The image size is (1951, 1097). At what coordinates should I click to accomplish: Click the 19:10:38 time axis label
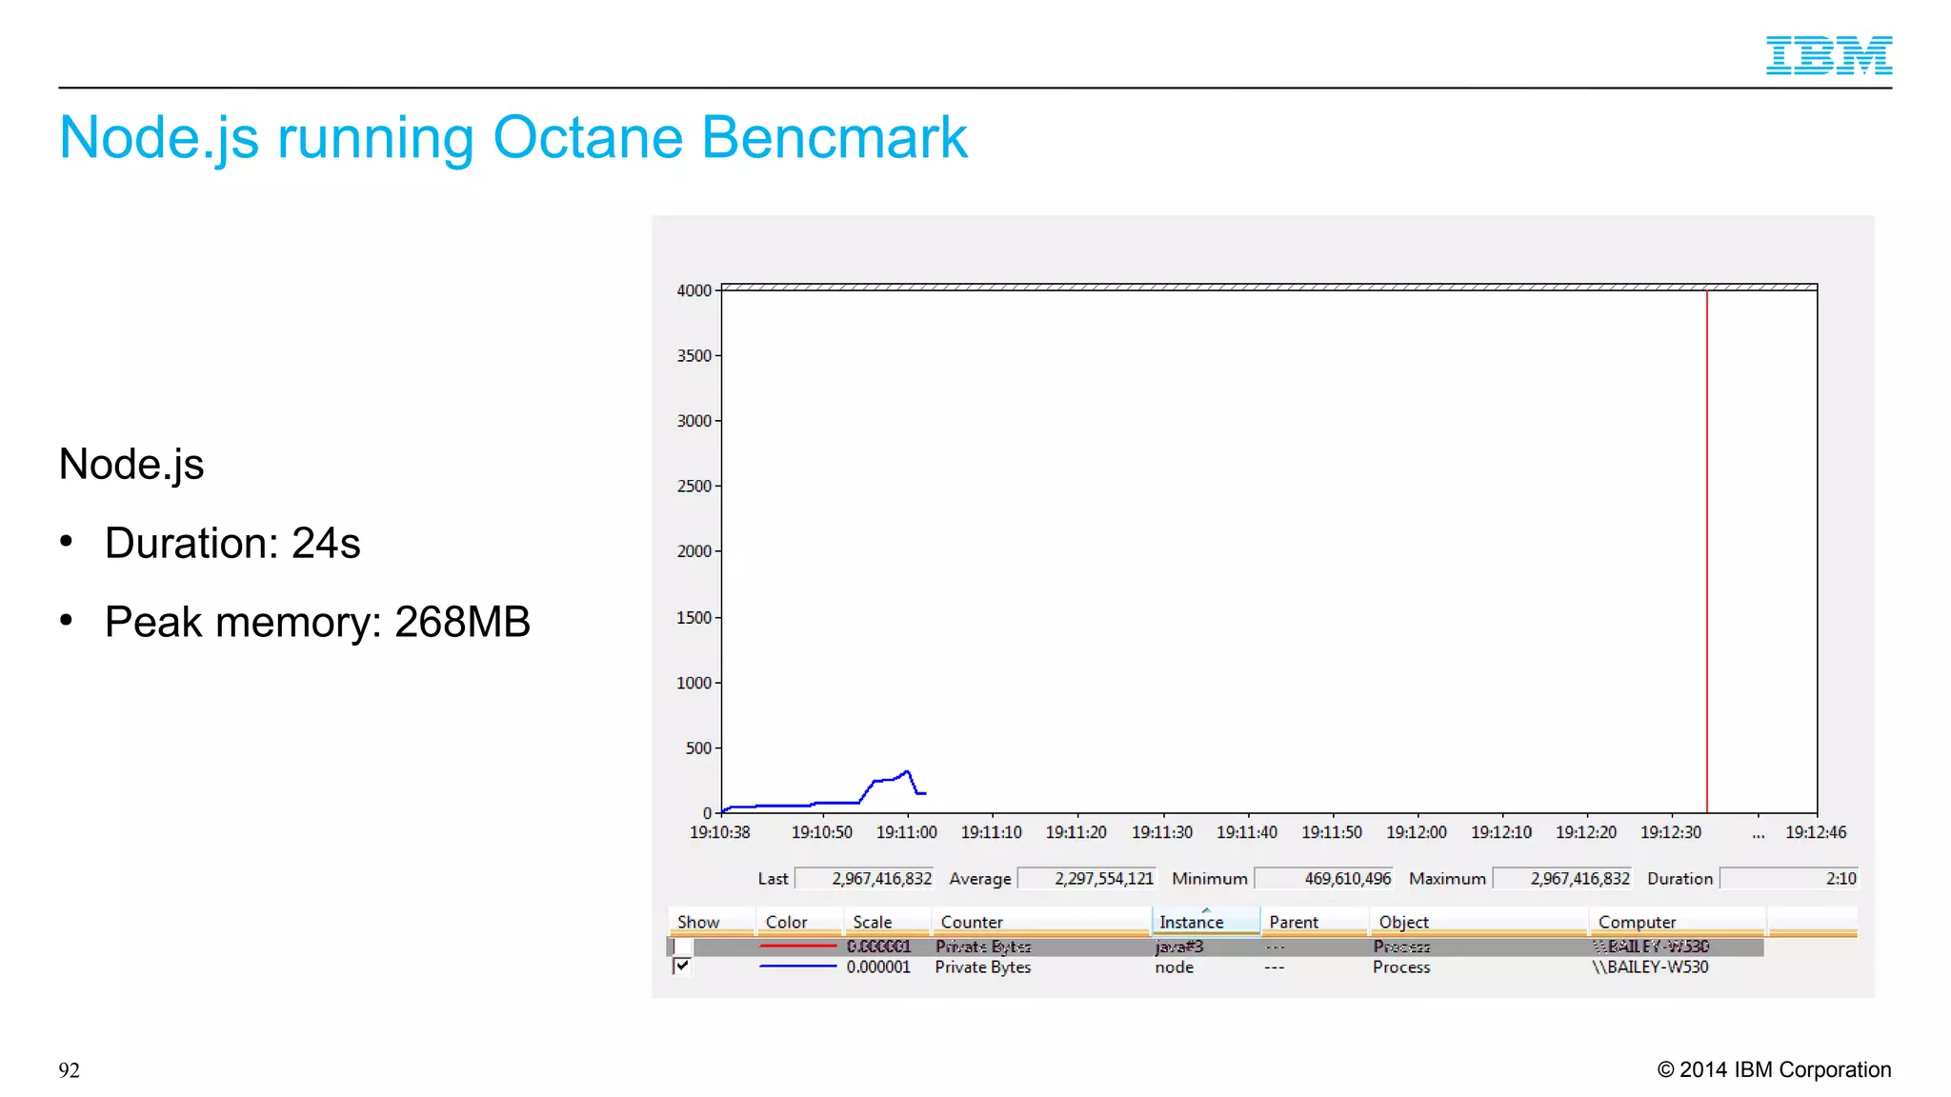tap(720, 832)
